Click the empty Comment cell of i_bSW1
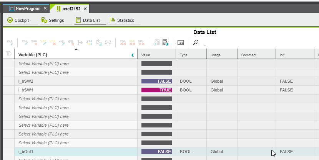The image size is (319, 160). click(x=256, y=90)
